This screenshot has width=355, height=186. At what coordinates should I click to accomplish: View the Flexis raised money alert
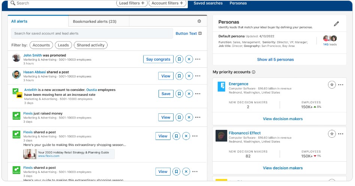click(x=166, y=117)
